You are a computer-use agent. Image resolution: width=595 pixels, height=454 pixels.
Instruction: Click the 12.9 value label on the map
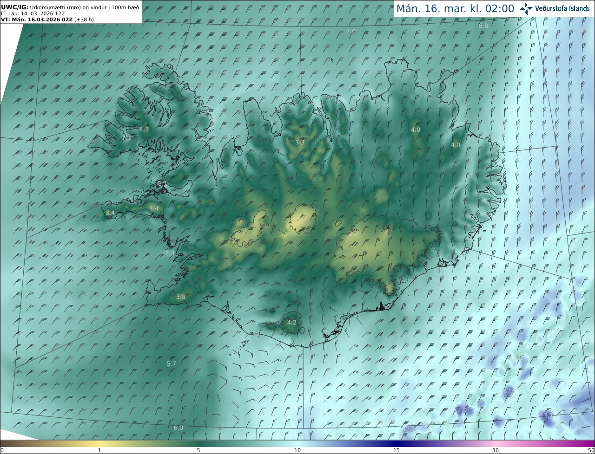tap(461, 410)
